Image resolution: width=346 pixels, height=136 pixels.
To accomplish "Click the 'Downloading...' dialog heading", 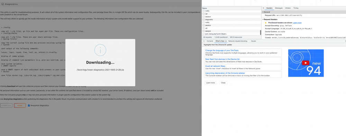I will 100,63.
